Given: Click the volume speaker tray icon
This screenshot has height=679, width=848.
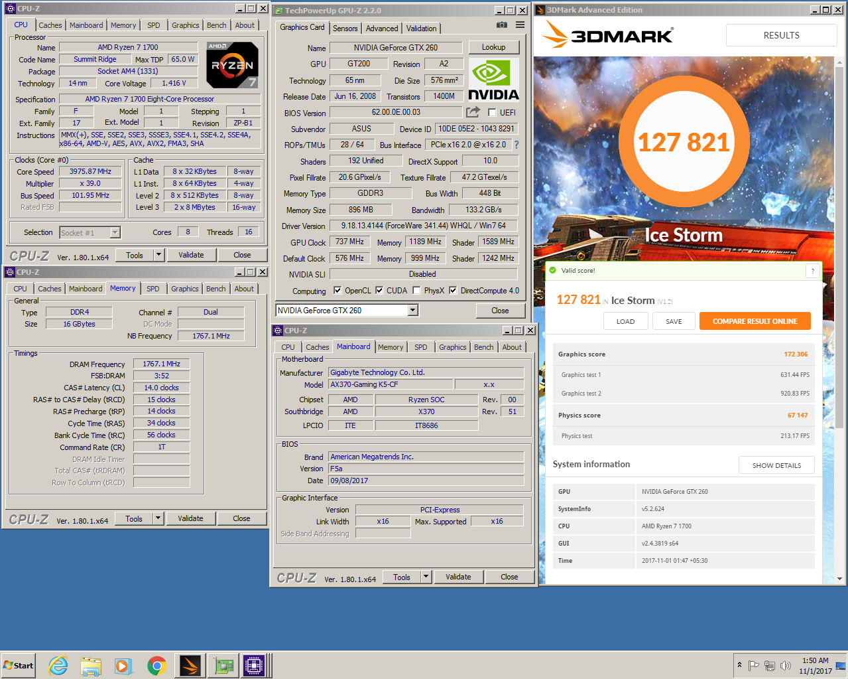Looking at the screenshot, I should (786, 666).
